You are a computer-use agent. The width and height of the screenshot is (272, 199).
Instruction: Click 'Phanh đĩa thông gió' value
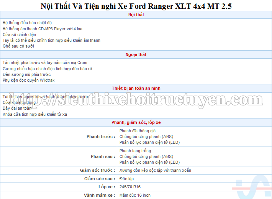tap(138, 131)
